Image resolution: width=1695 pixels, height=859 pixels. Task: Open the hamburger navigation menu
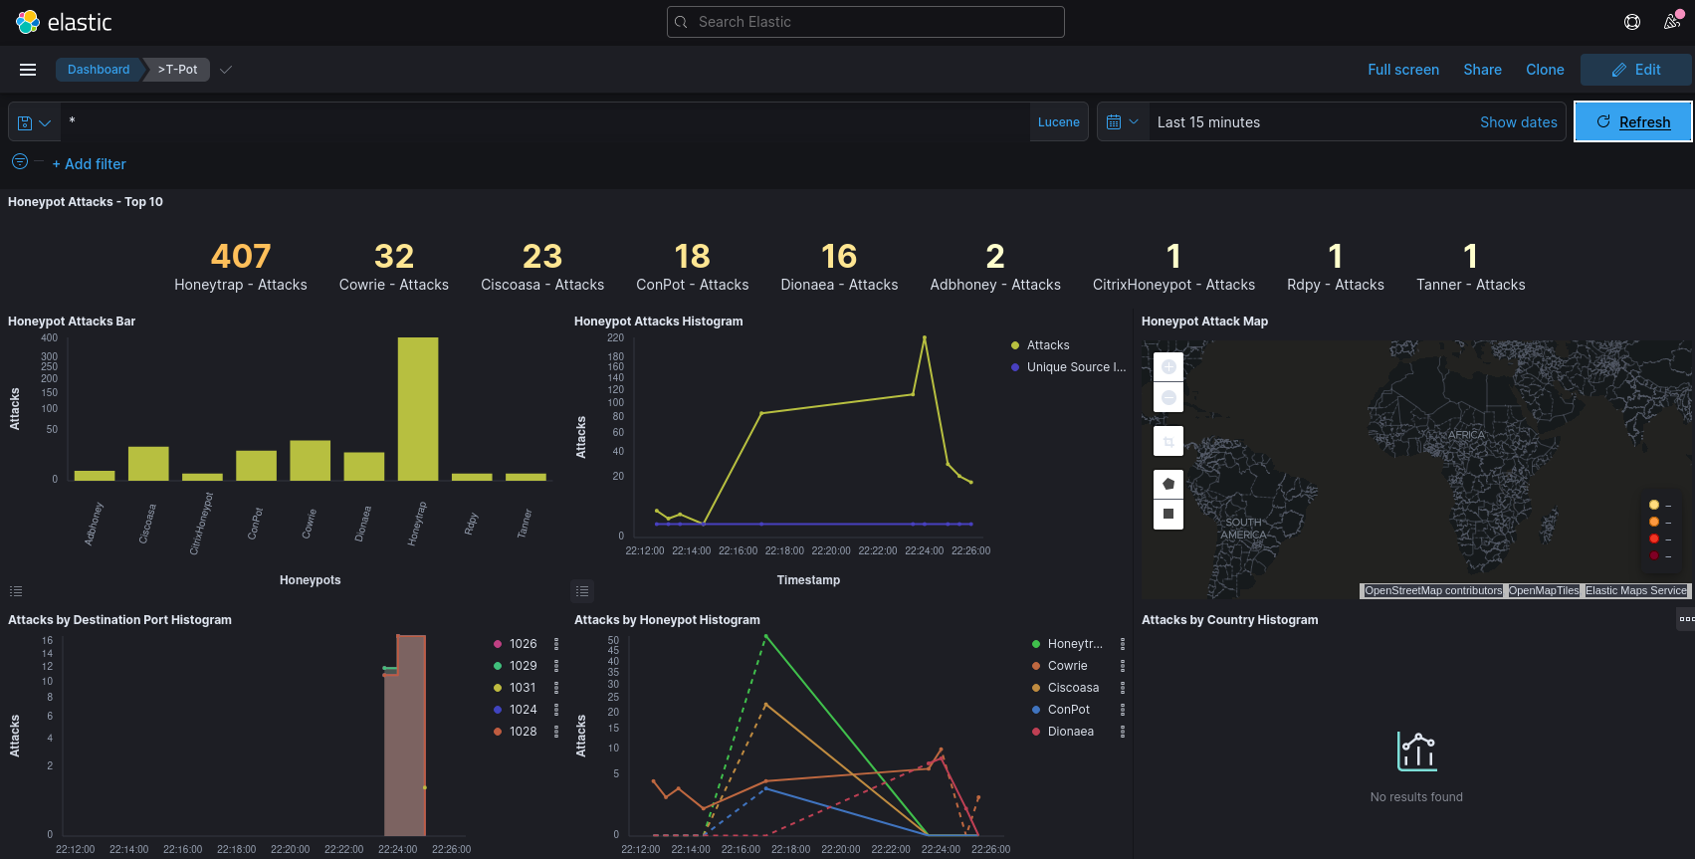pos(28,70)
